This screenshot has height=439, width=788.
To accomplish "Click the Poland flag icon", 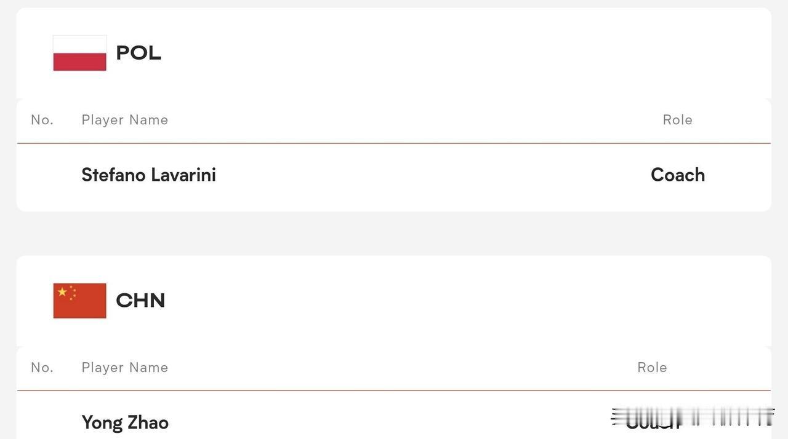I will pos(79,53).
